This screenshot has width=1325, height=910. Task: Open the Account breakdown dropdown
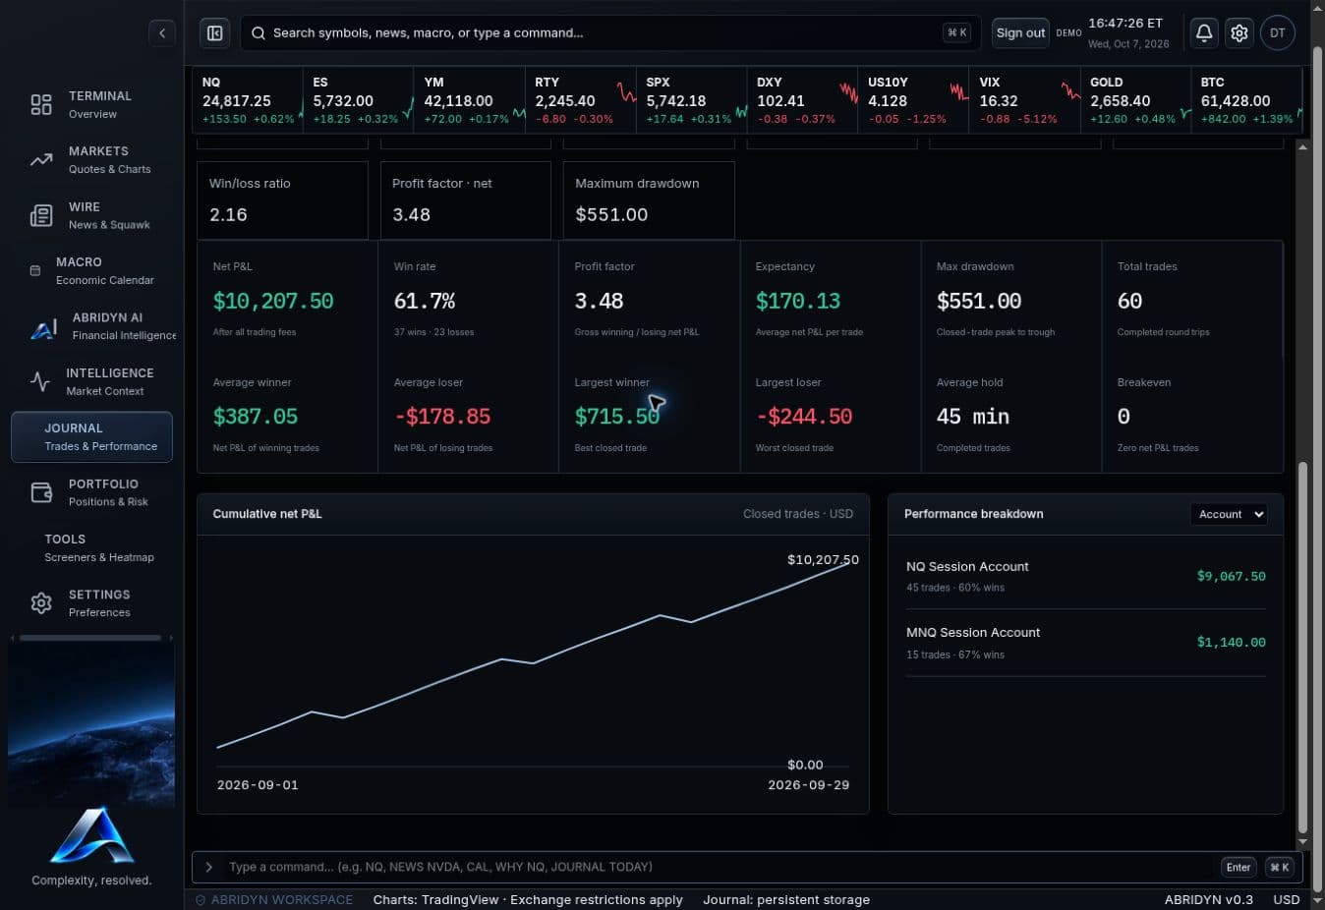pos(1229,514)
